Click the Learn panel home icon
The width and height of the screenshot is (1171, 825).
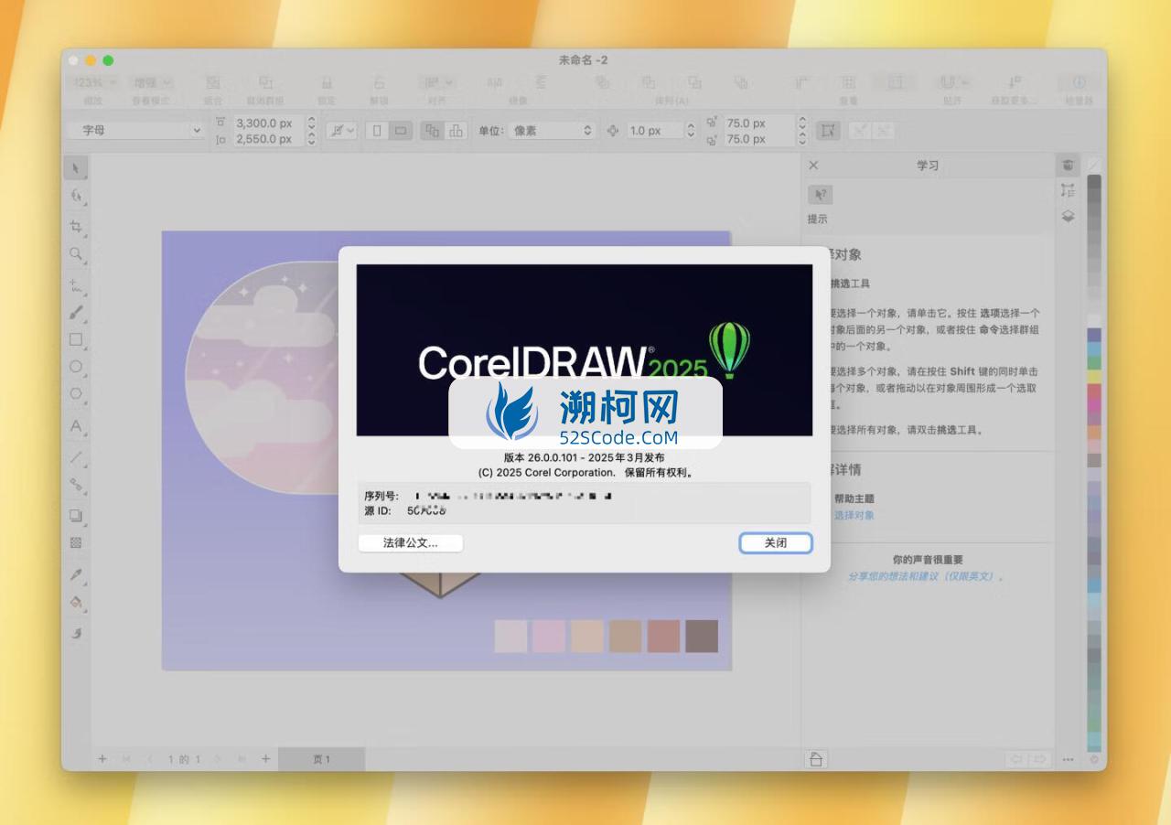(x=816, y=759)
